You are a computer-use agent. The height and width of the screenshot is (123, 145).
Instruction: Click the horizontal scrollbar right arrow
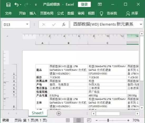pos(137,114)
